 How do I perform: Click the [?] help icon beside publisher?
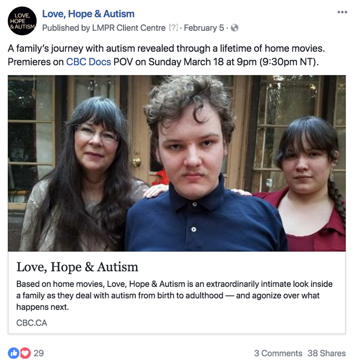[x=173, y=28]
